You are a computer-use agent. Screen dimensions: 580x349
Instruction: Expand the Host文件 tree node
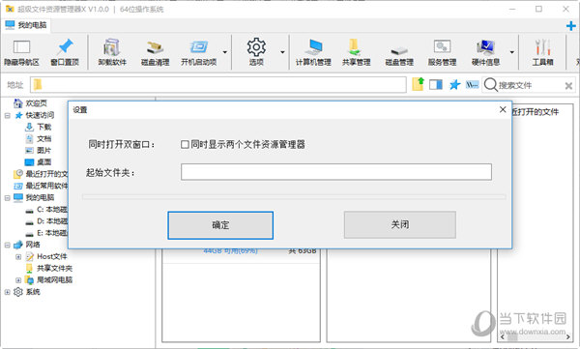(18, 256)
